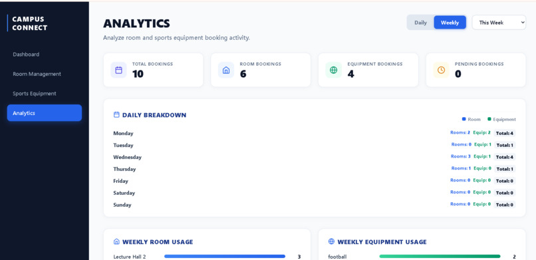Click the Weekly Equipment Usage globe icon
536x260 pixels.
click(x=331, y=241)
